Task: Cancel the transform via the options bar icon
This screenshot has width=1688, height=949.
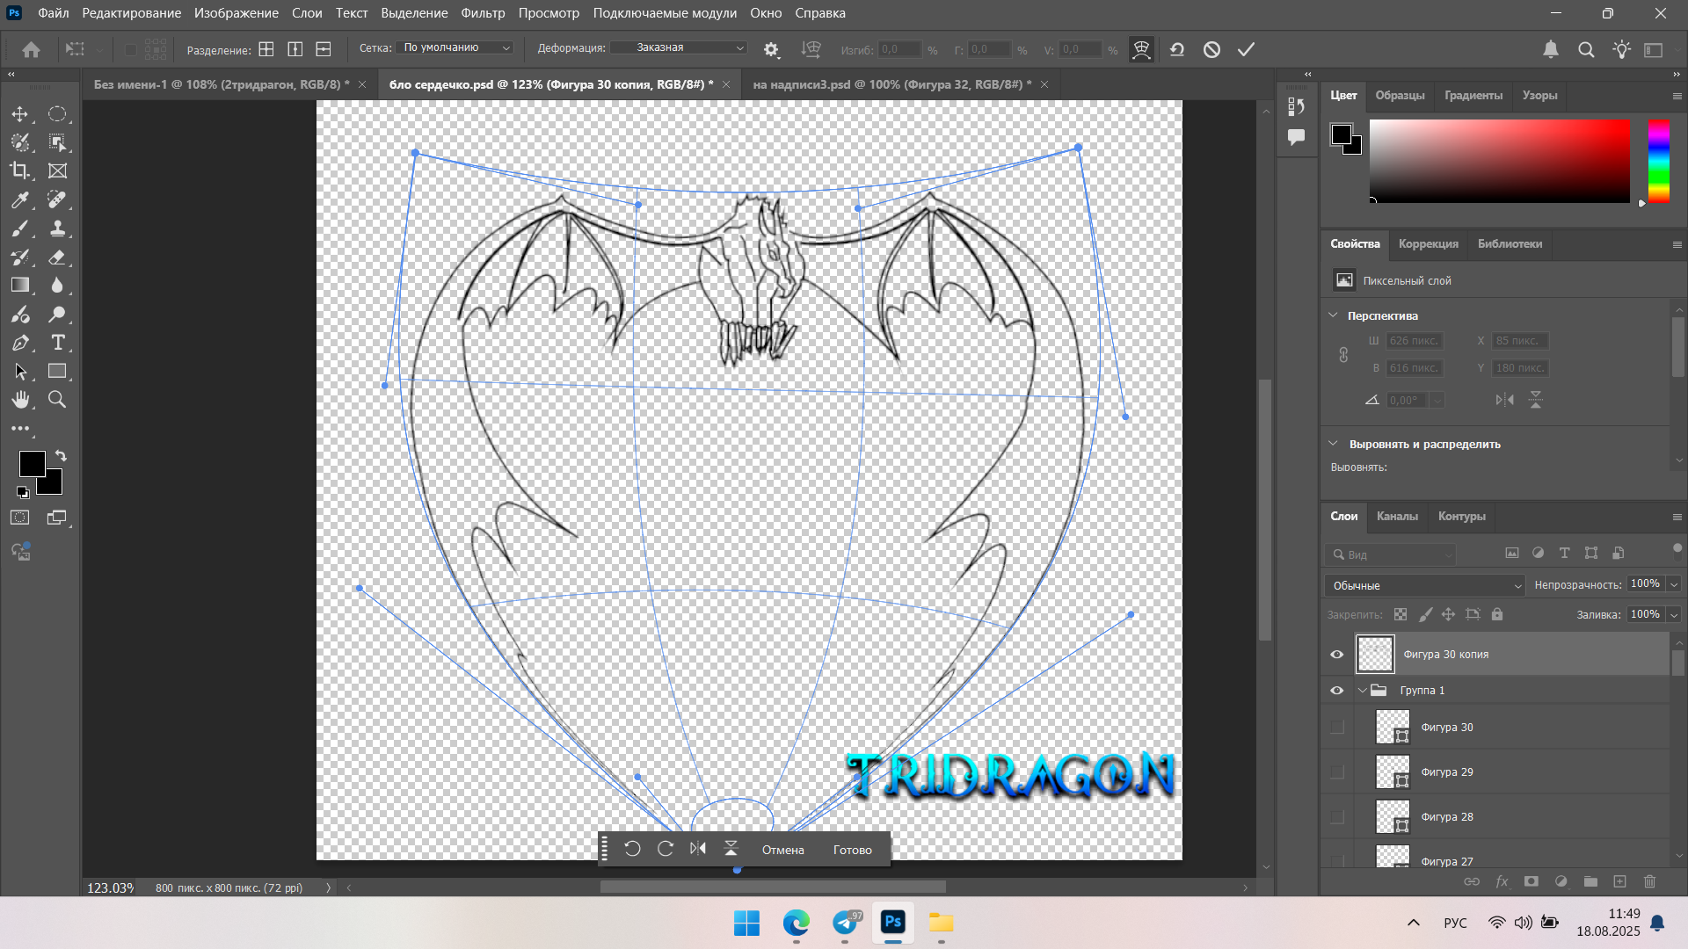Action: 1211,50
